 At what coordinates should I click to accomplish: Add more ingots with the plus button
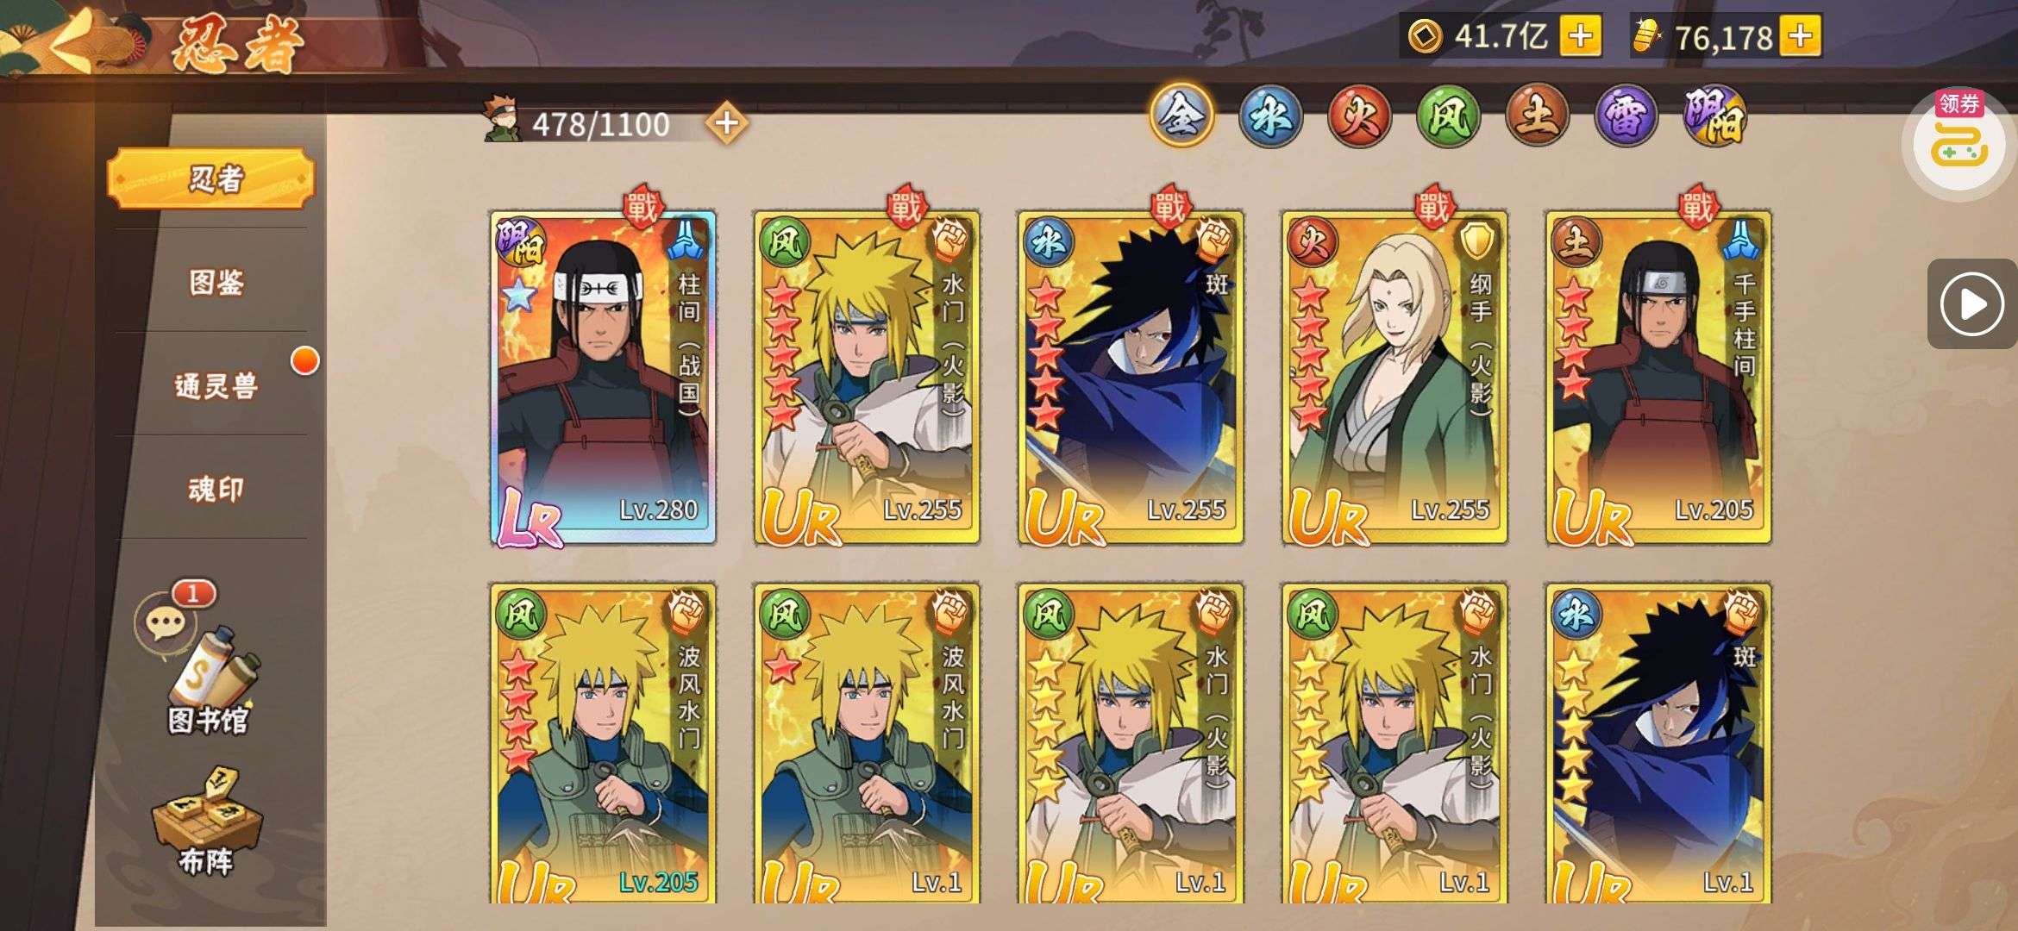click(x=1800, y=36)
